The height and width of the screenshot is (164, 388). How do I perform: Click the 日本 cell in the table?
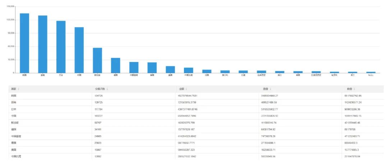14,109
